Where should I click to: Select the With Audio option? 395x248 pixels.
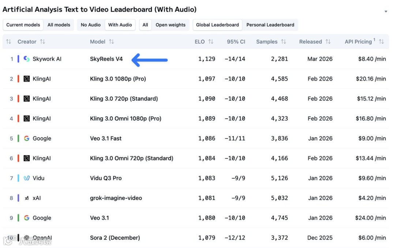tap(120, 25)
